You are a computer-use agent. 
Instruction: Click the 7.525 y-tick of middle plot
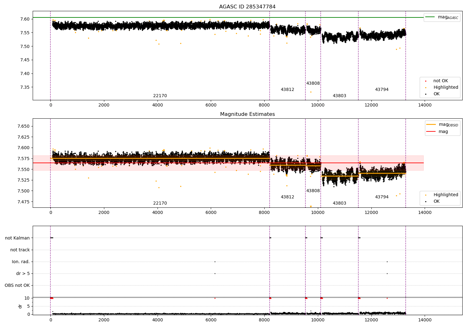pos(24,180)
